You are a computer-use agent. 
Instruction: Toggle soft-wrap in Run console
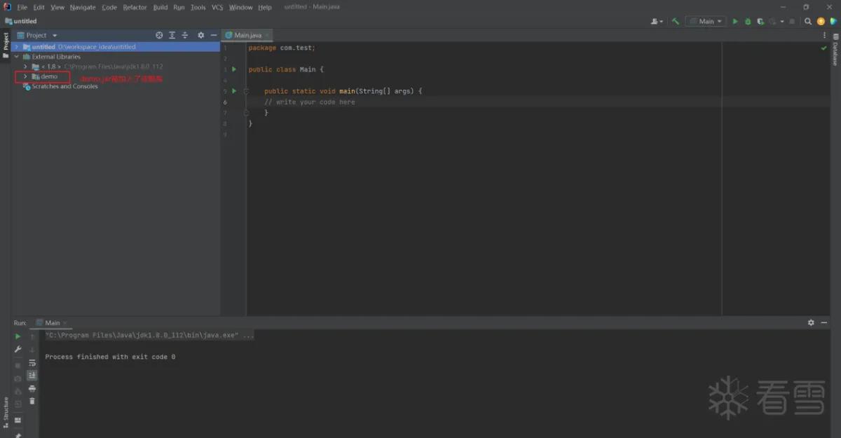click(x=32, y=362)
